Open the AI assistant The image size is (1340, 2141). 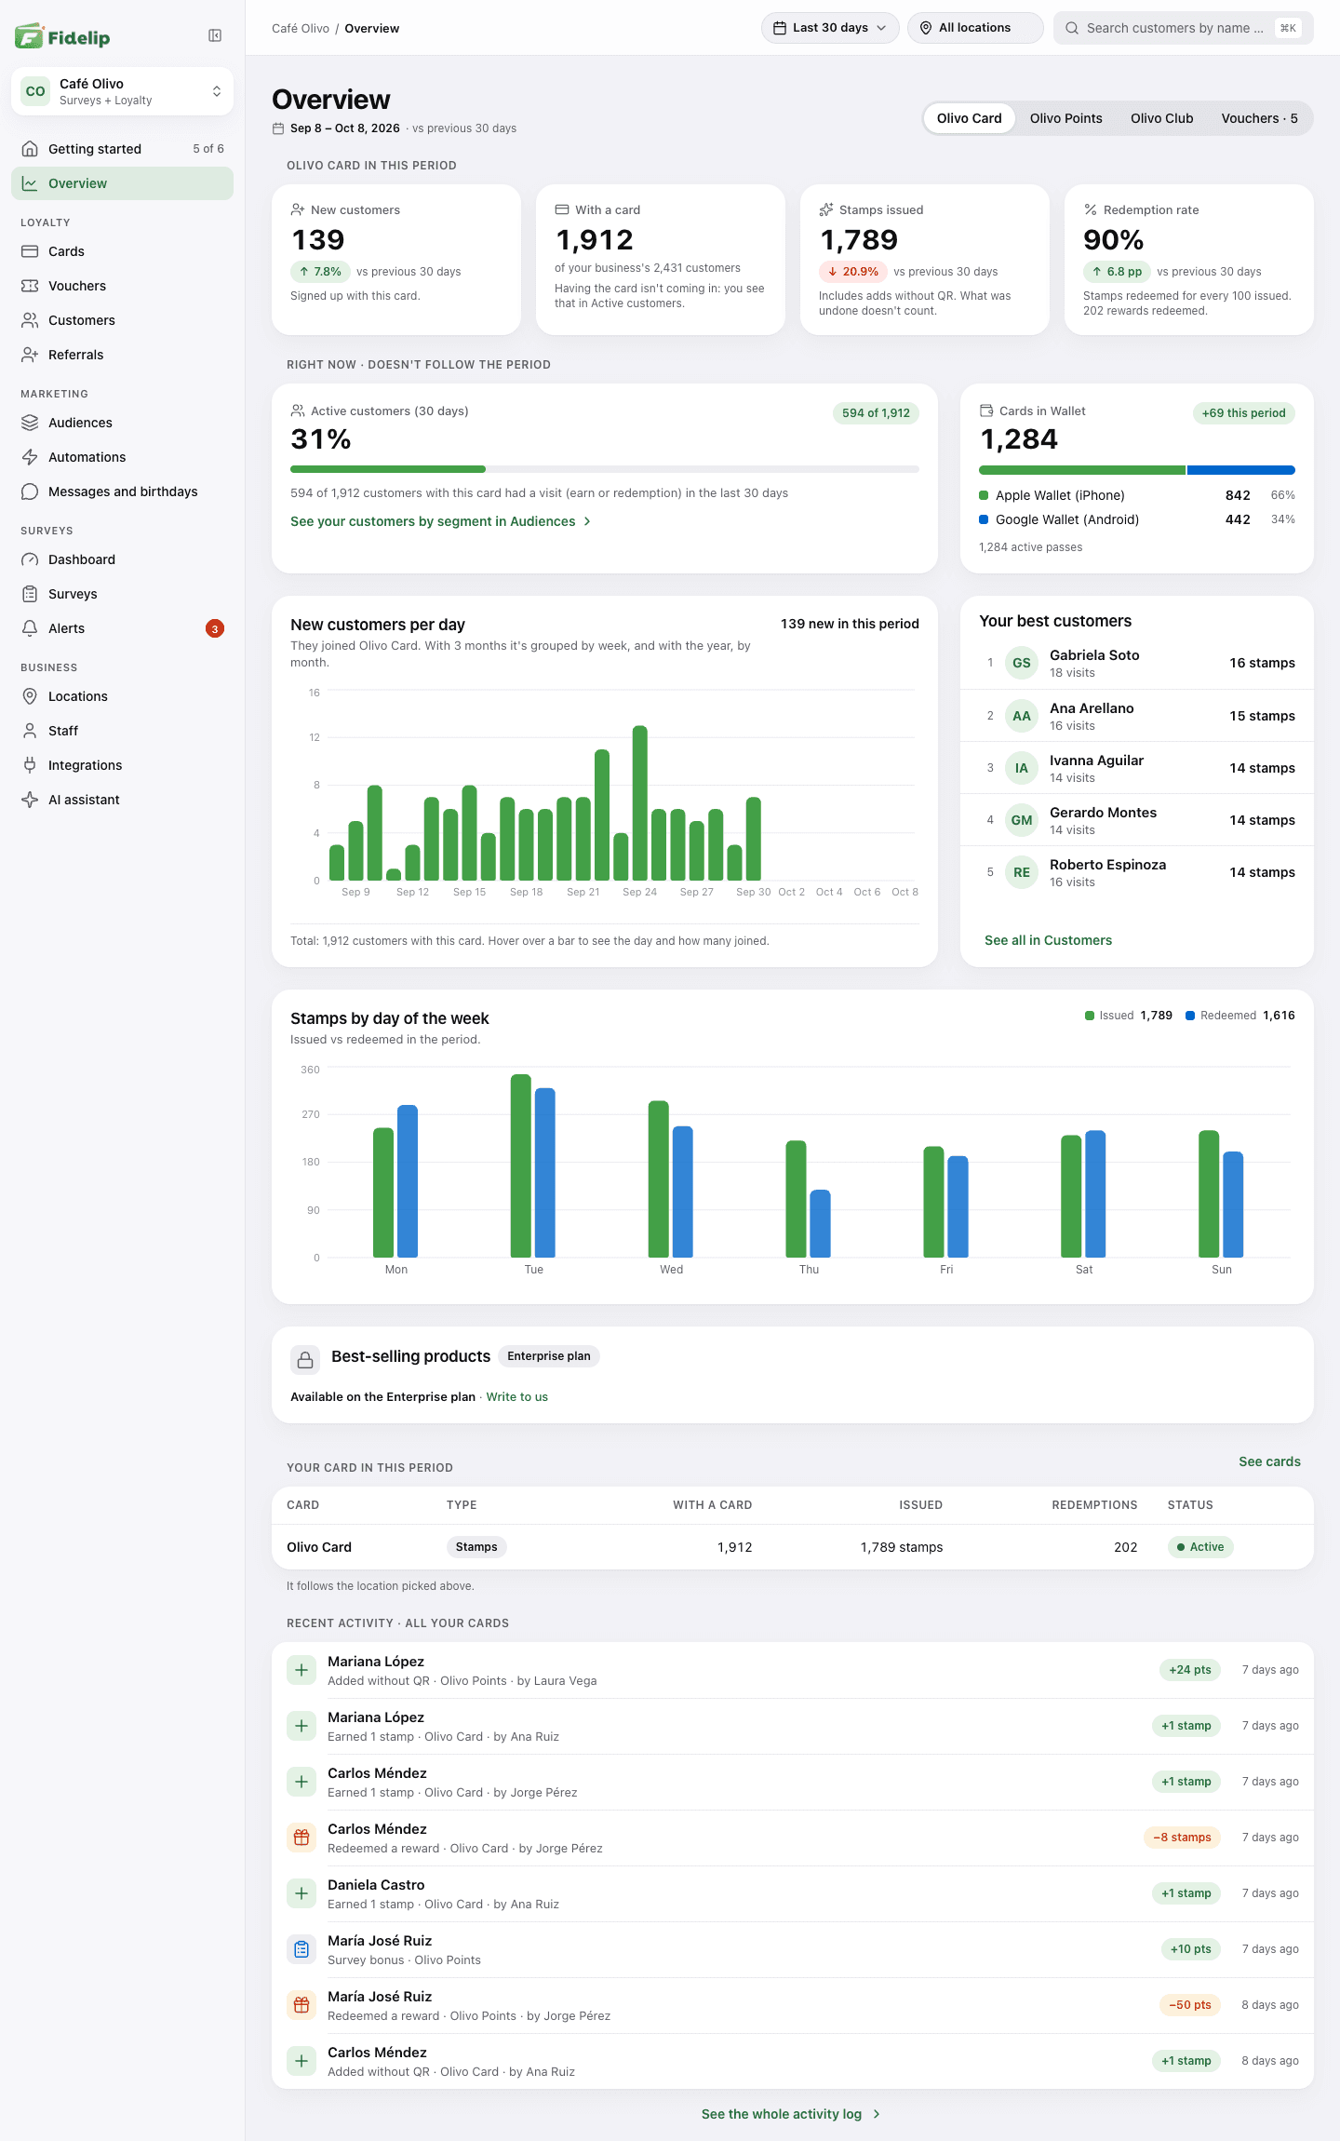click(122, 800)
